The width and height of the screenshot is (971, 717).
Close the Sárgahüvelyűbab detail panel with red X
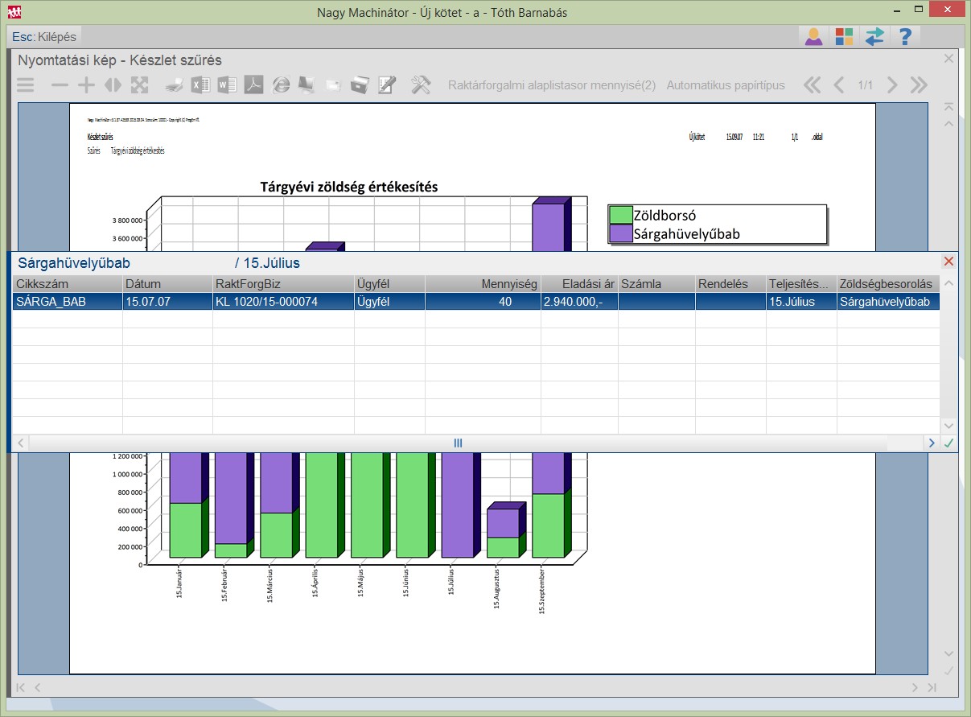(x=948, y=262)
